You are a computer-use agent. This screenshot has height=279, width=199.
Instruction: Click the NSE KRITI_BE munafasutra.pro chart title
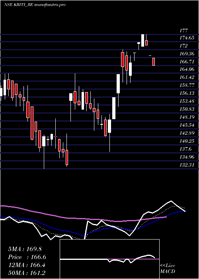[35, 5]
